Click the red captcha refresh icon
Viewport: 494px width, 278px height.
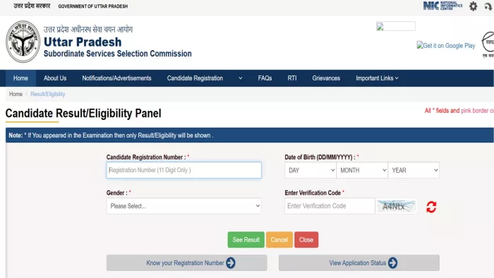[x=431, y=207]
